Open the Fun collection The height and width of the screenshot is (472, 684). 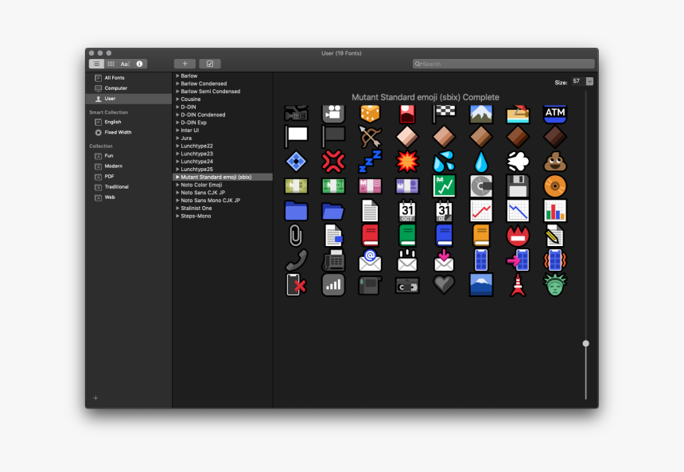128,156
